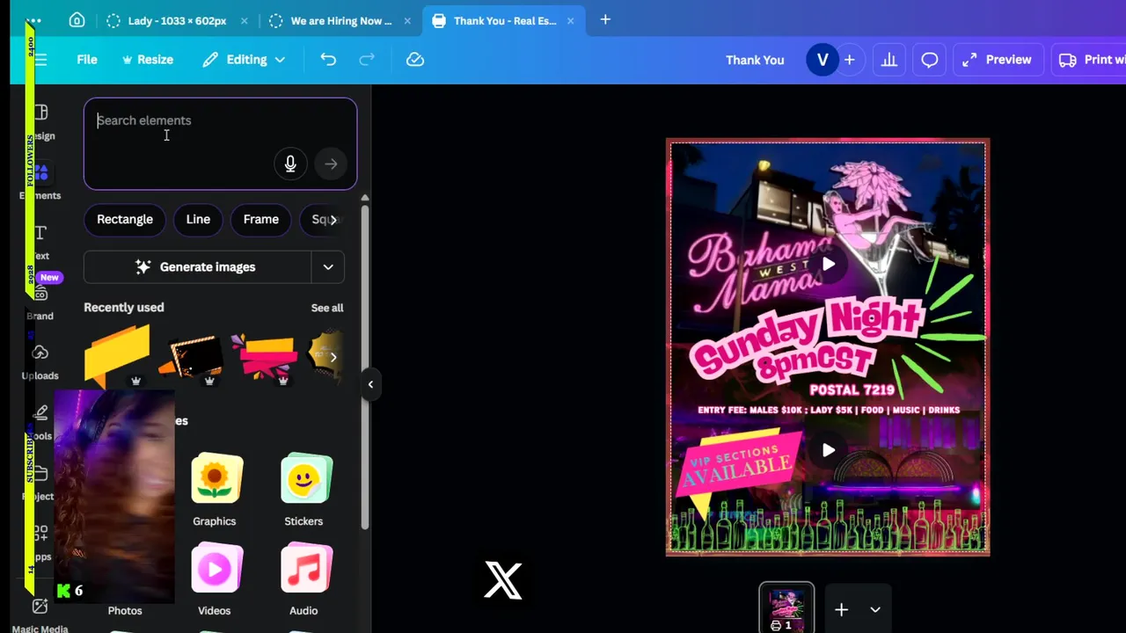Edit the Thank You design title
The image size is (1126, 633).
(755, 60)
